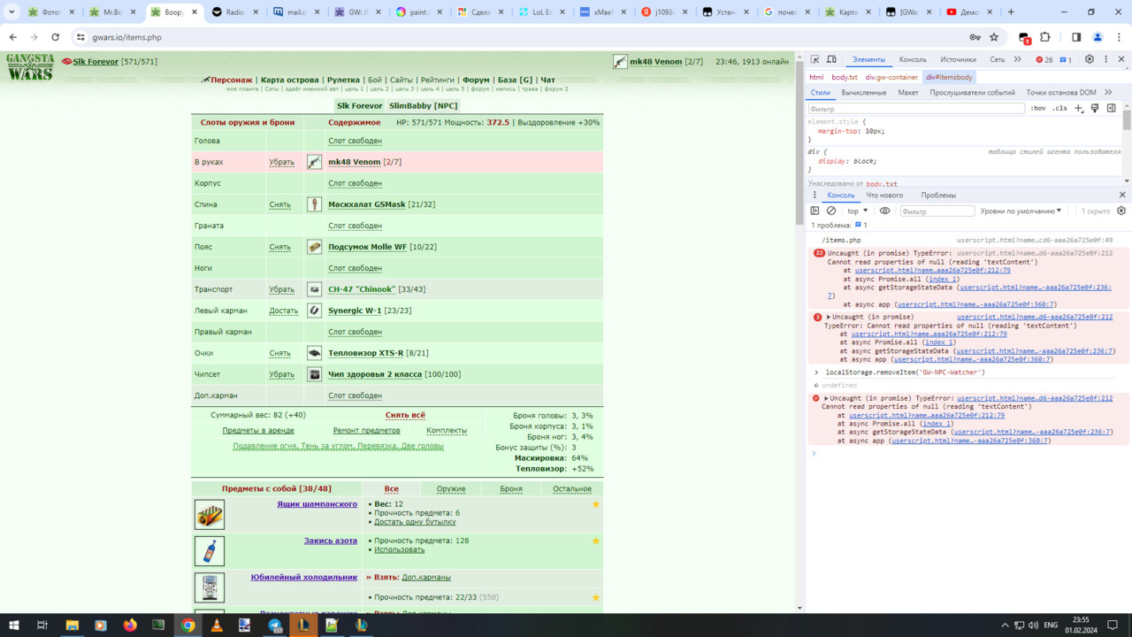The width and height of the screenshot is (1132, 637).
Task: Toggle the rendering emulation brush icon
Action: 1095,108
